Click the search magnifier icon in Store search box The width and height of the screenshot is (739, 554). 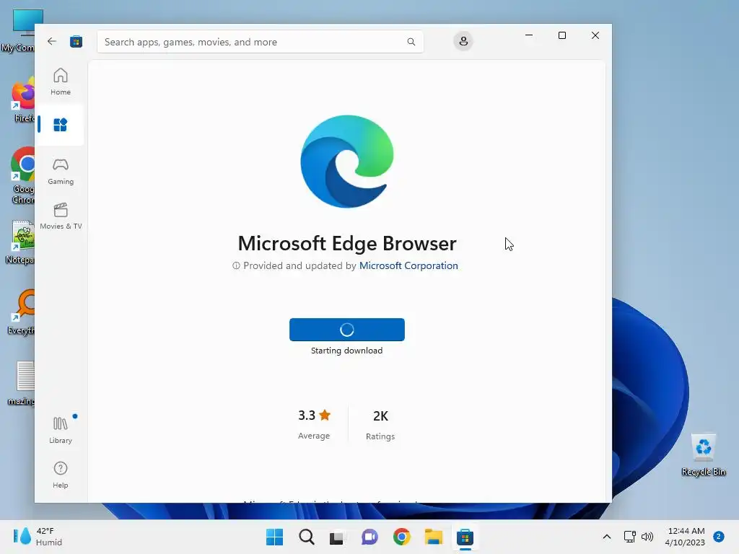[x=411, y=41]
